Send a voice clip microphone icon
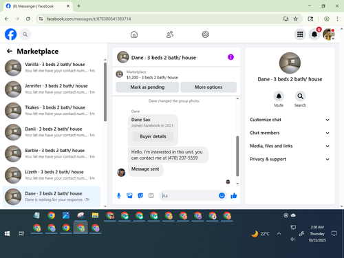Image resolution: width=344 pixels, height=258 pixels. (x=119, y=195)
